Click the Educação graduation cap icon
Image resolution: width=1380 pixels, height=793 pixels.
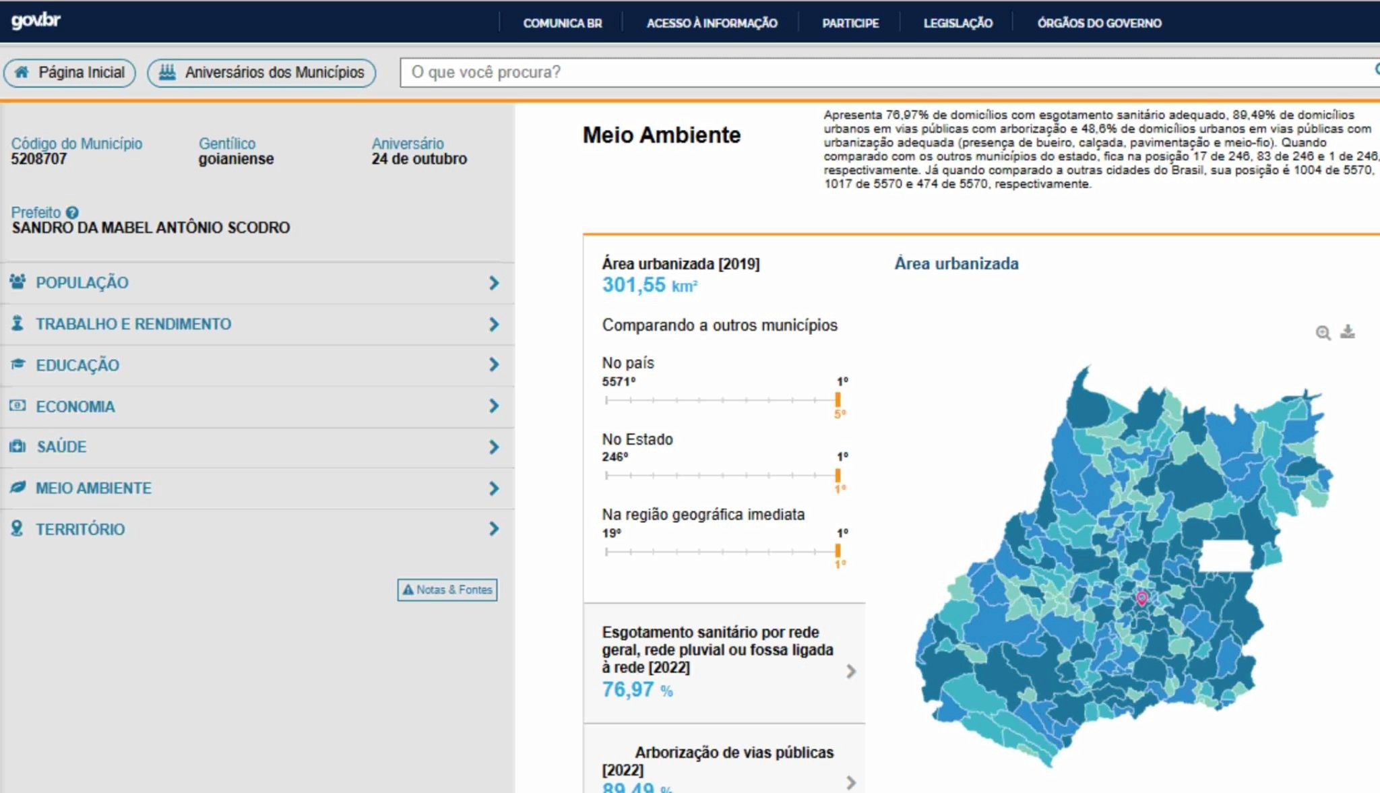point(18,364)
